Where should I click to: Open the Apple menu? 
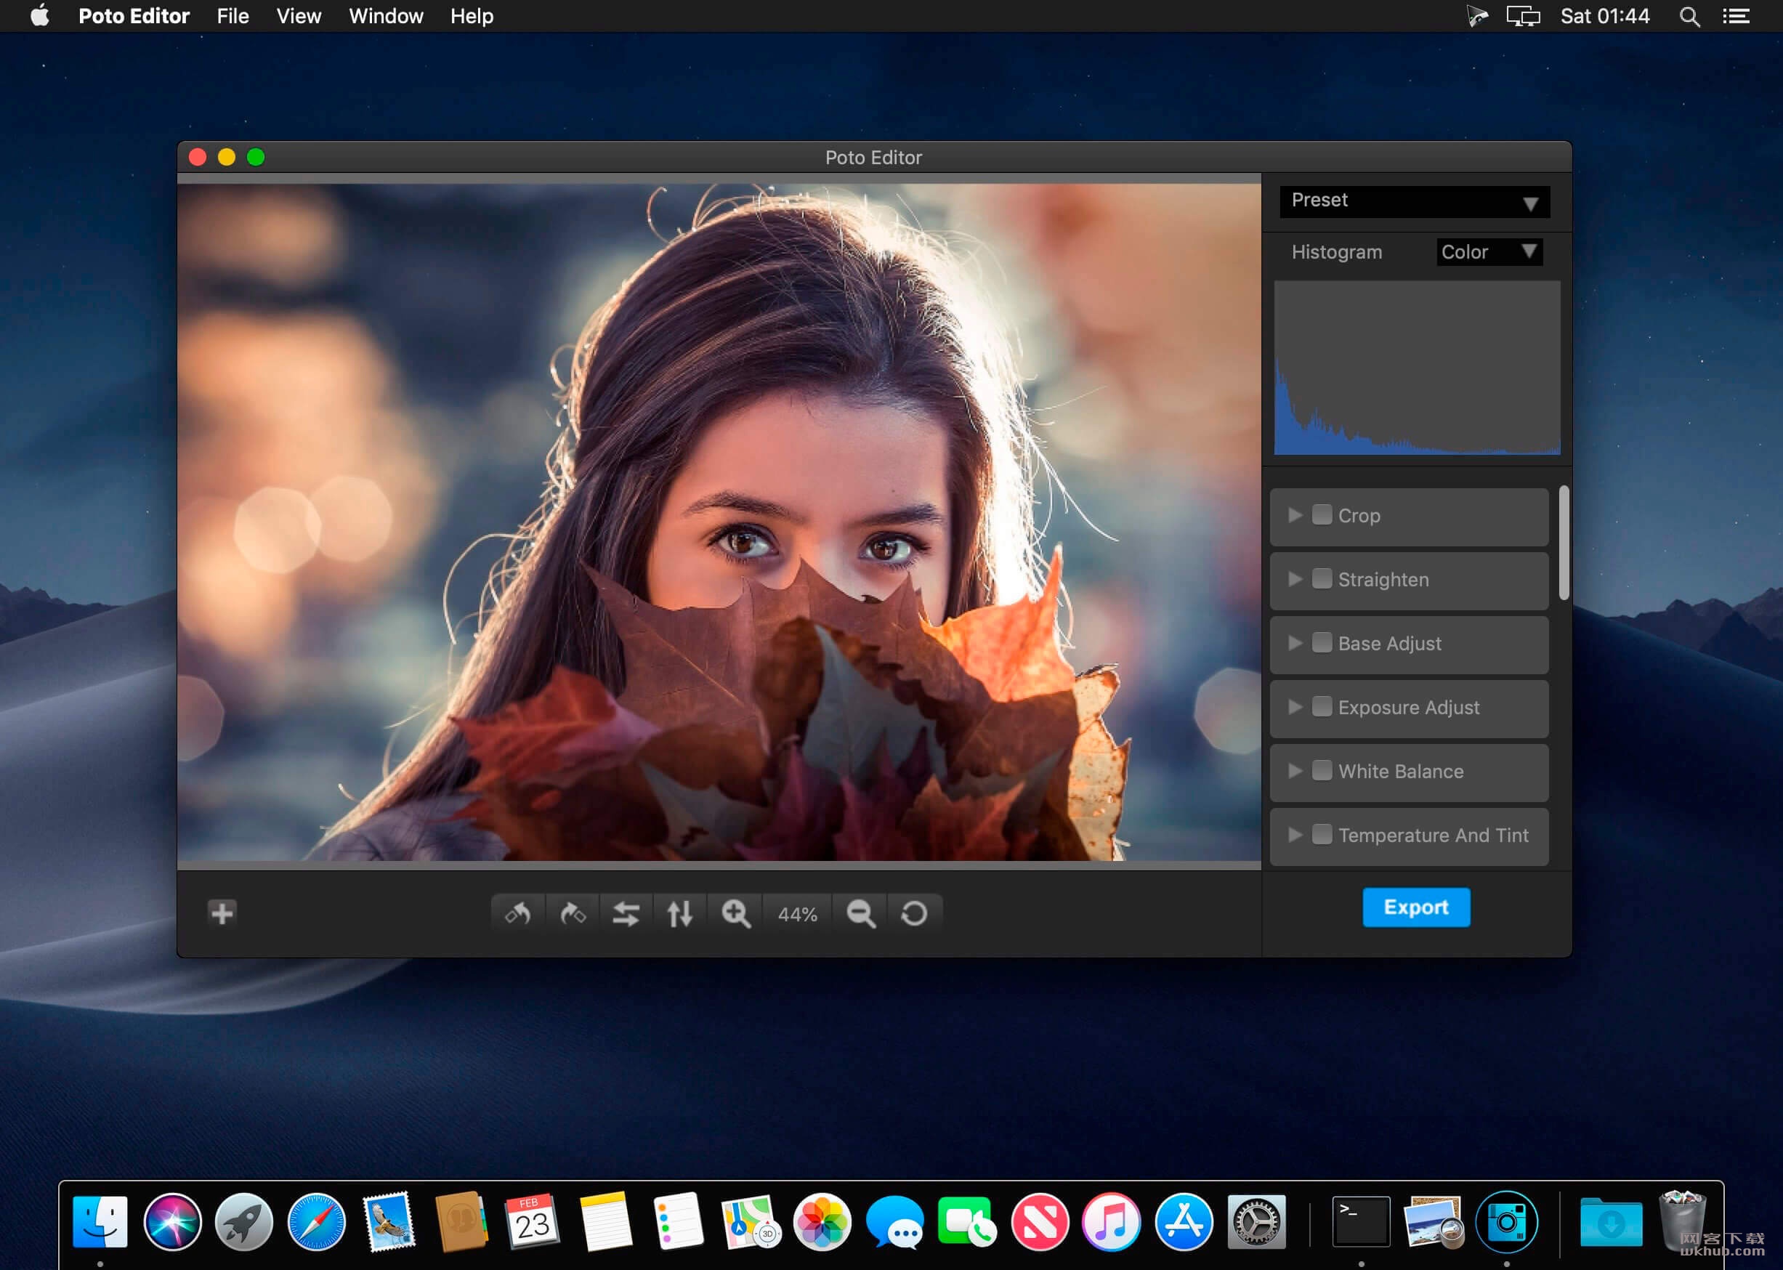pyautogui.click(x=40, y=16)
